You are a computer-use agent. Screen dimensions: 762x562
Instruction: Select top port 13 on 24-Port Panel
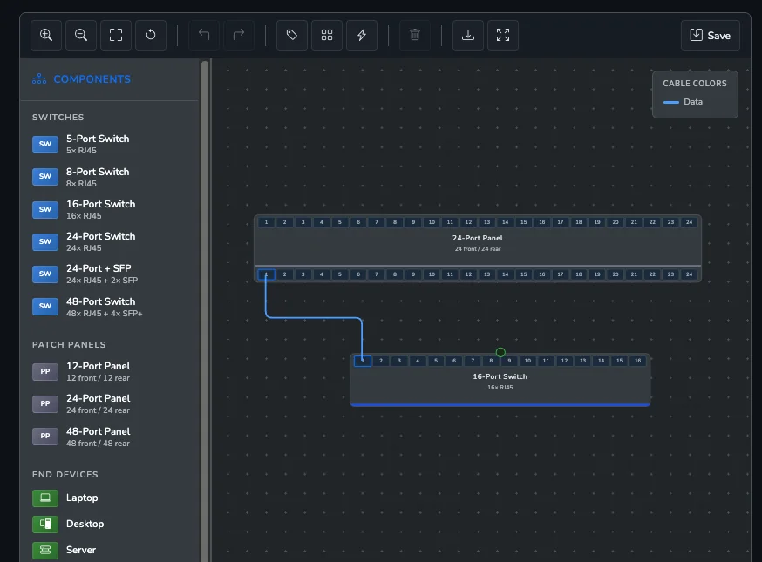(x=487, y=222)
